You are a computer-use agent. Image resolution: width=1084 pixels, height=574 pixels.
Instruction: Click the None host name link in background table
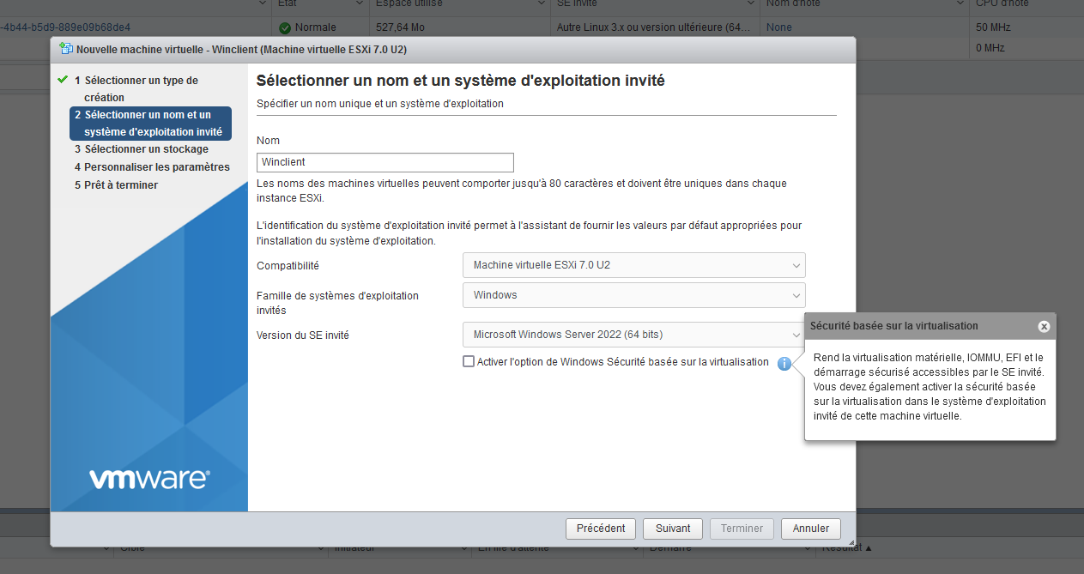coord(779,27)
